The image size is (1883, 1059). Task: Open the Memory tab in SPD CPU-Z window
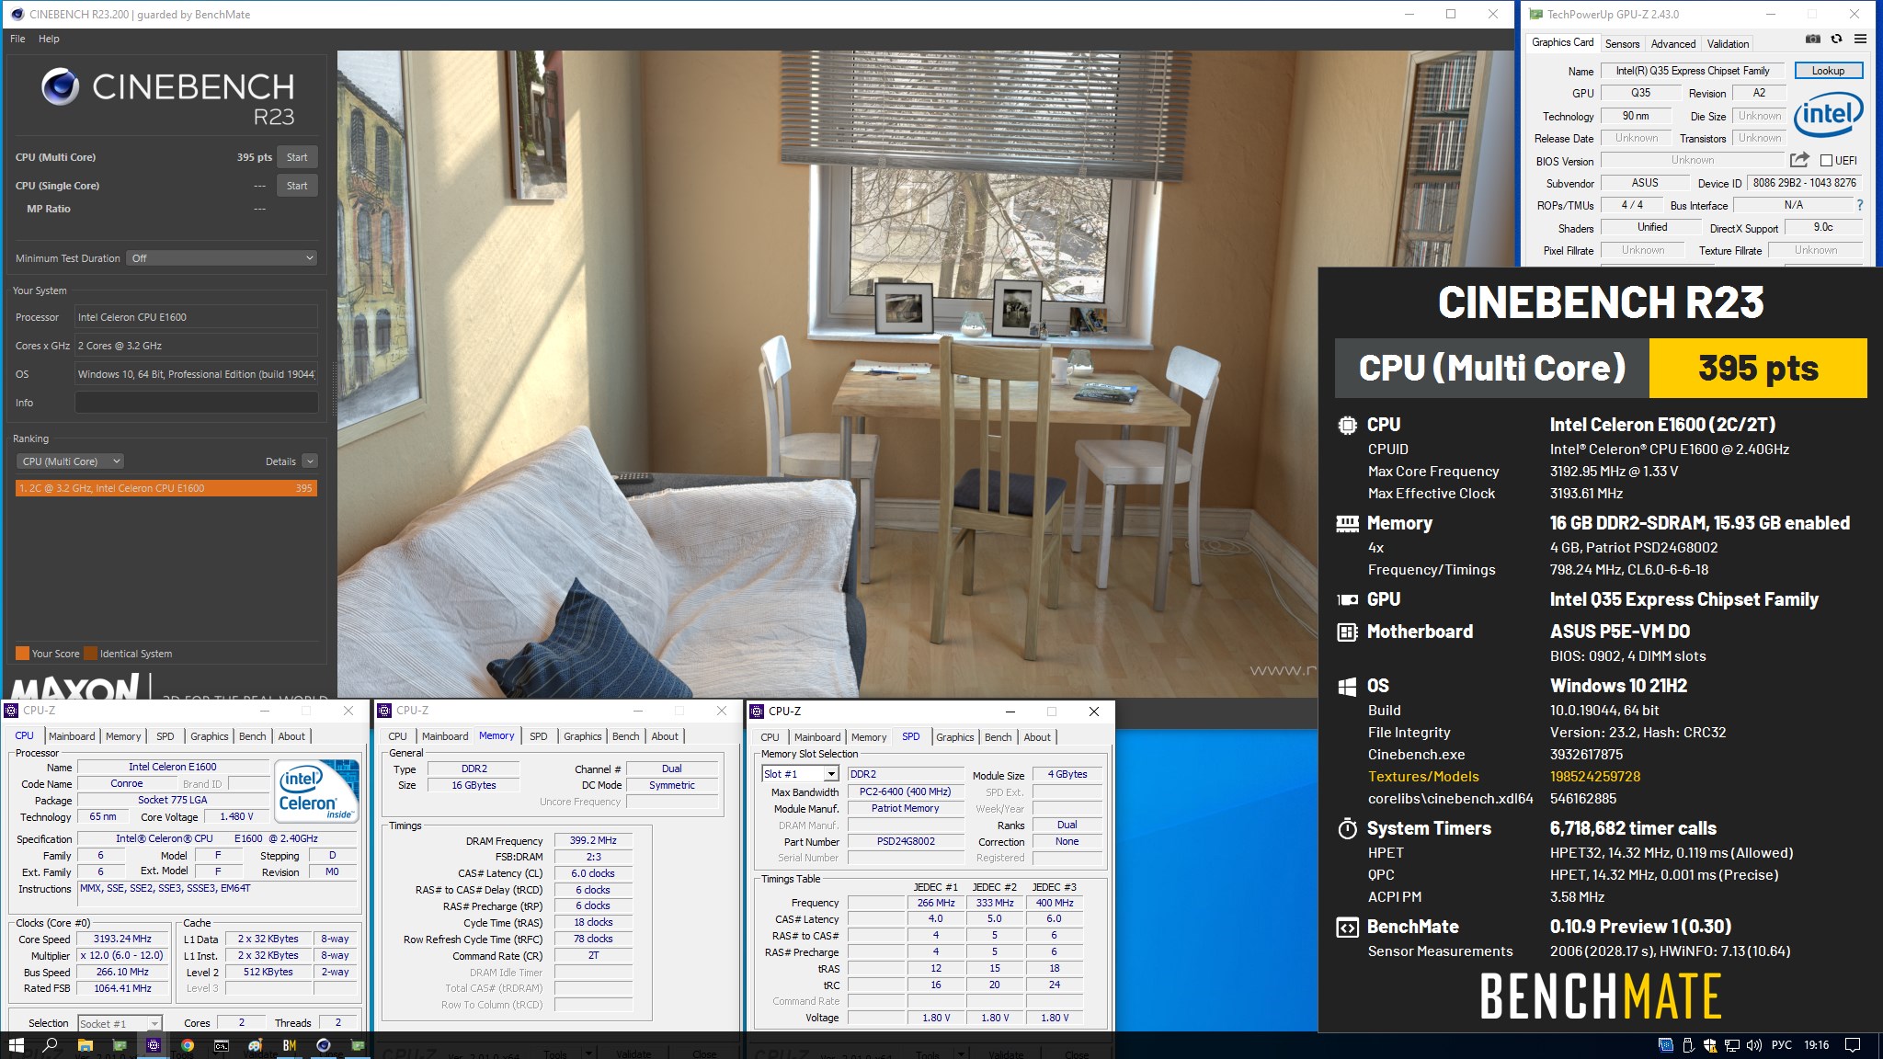click(x=869, y=737)
